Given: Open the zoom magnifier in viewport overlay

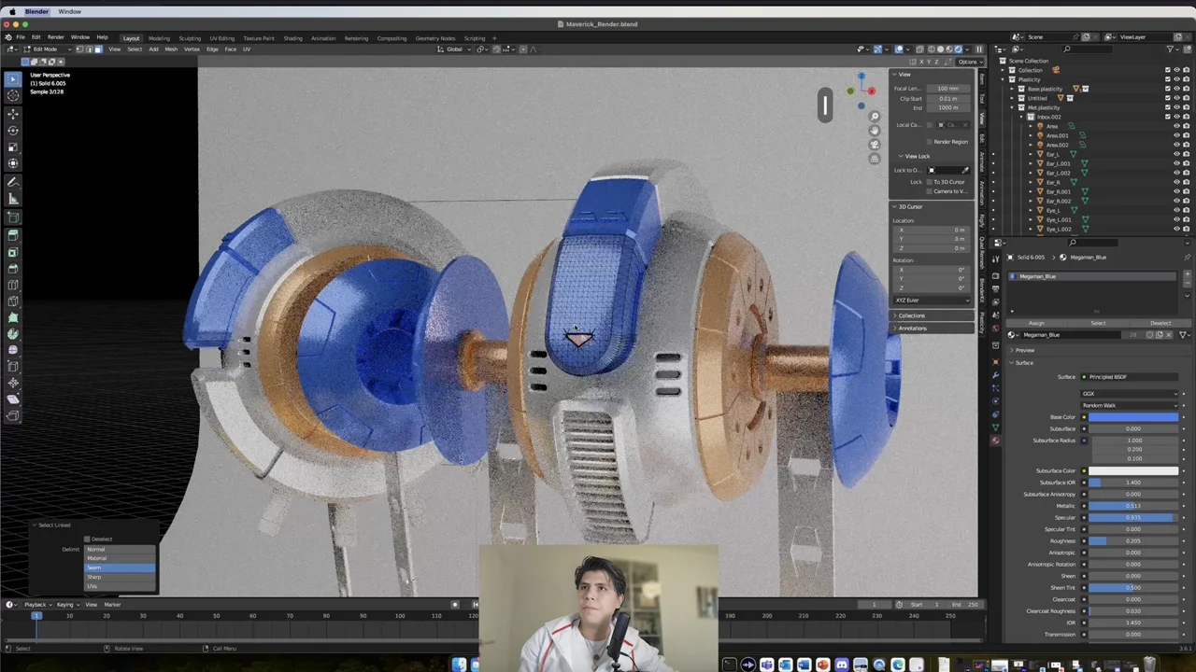Looking at the screenshot, I should [x=875, y=117].
